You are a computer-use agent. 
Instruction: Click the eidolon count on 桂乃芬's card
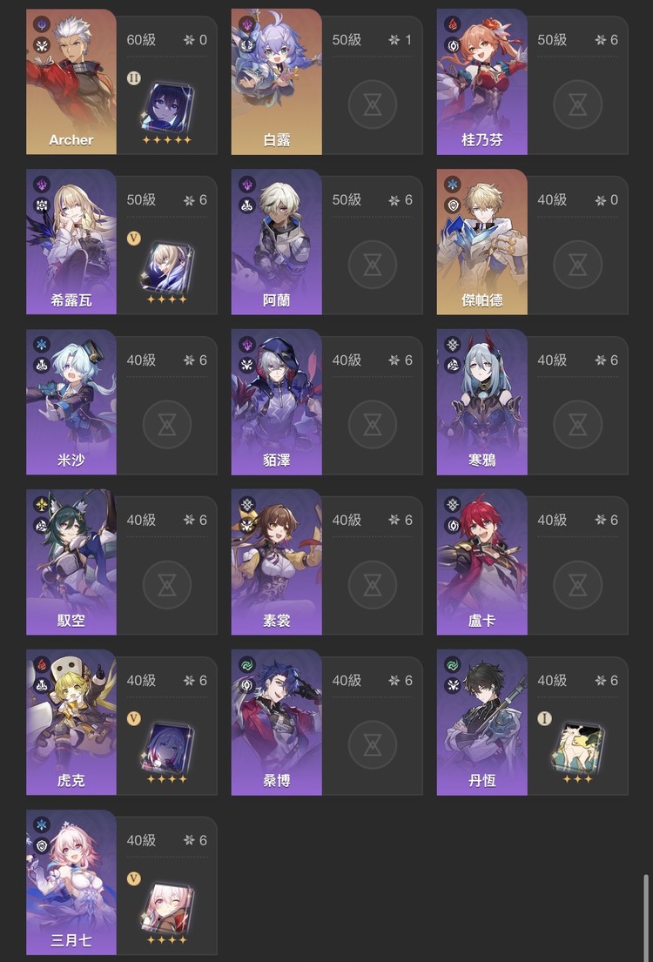pyautogui.click(x=606, y=40)
